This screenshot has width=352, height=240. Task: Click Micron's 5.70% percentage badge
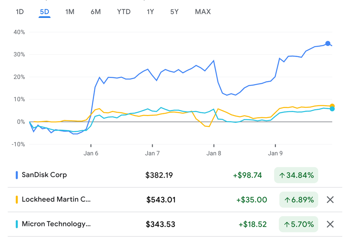tap(298, 224)
